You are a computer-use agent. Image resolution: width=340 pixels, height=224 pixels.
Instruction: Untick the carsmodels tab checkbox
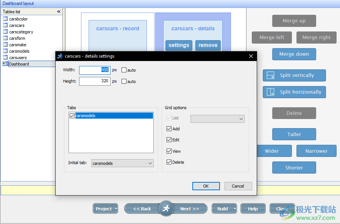tap(72, 116)
